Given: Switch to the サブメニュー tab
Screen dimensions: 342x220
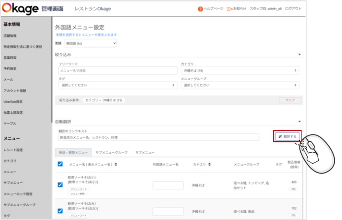Looking at the screenshot, I should (x=145, y=152).
